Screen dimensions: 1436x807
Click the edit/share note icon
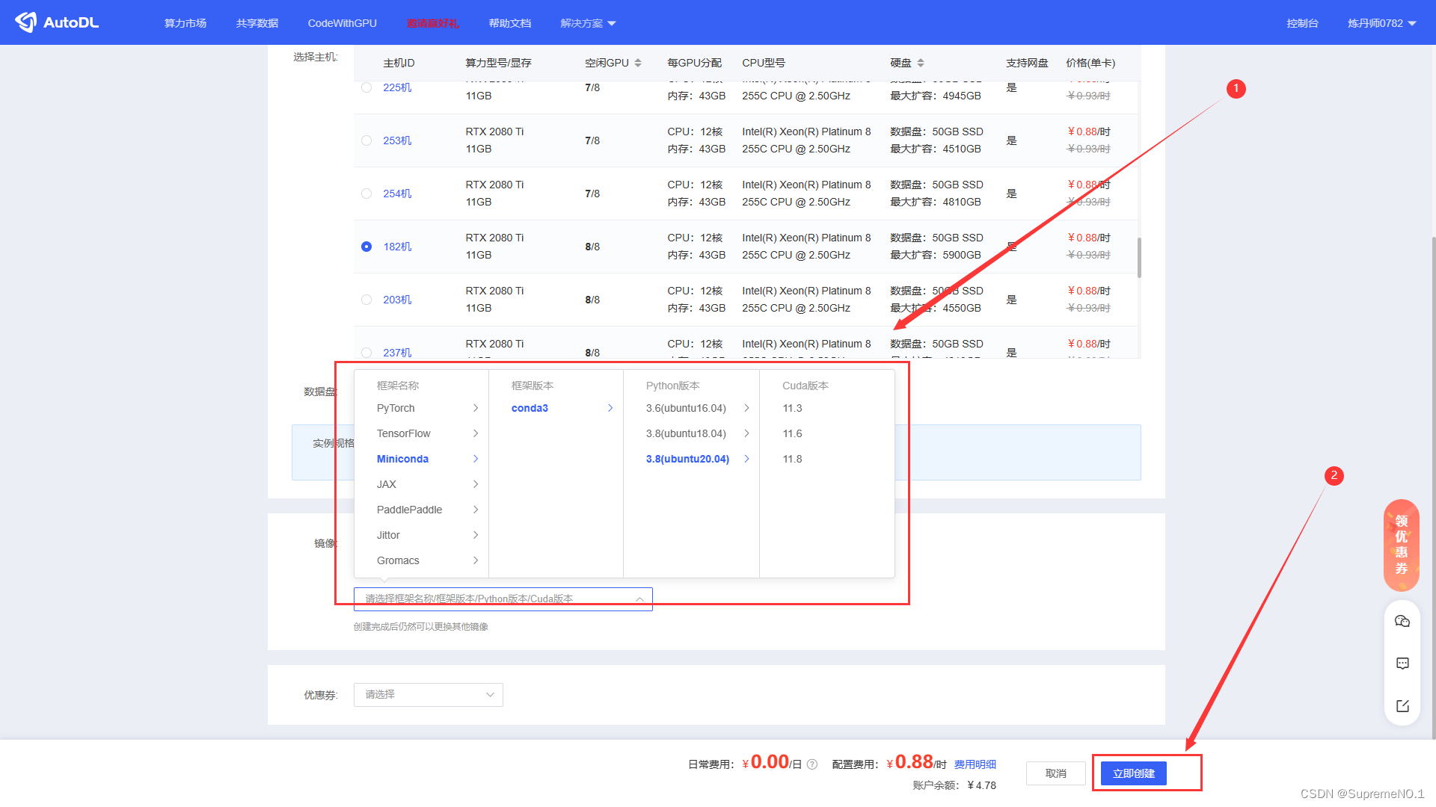[1402, 706]
